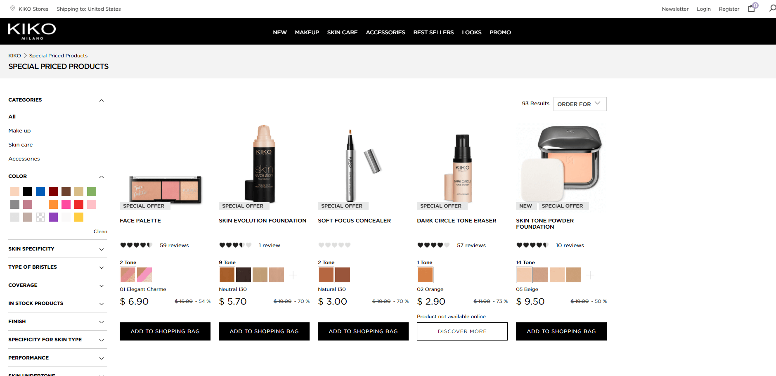The height and width of the screenshot is (376, 776).
Task: Click the Face Palette heart rating
Action: click(136, 245)
